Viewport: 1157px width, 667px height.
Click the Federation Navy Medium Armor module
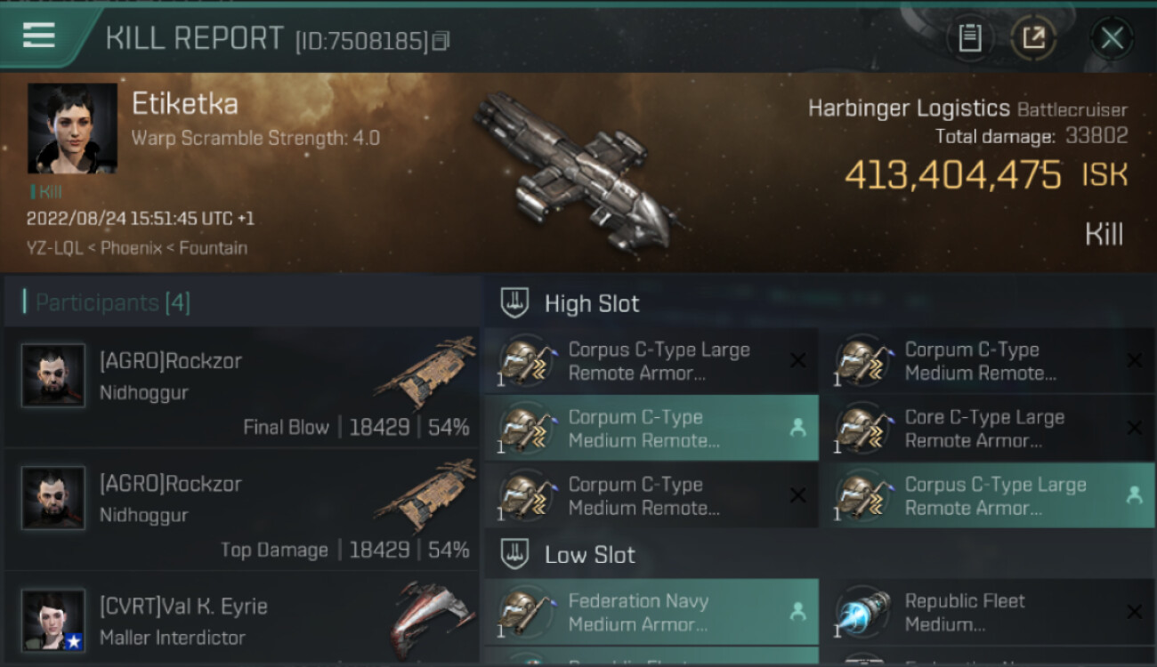(x=651, y=612)
